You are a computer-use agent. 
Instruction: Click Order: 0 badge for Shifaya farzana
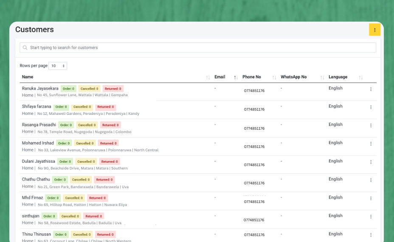(x=61, y=107)
